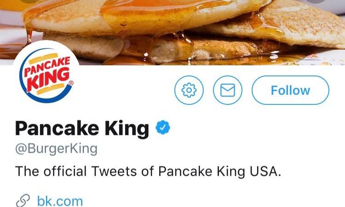345x207 pixels.
Task: Click the chain link icon beside bk.com
Action: click(x=23, y=201)
